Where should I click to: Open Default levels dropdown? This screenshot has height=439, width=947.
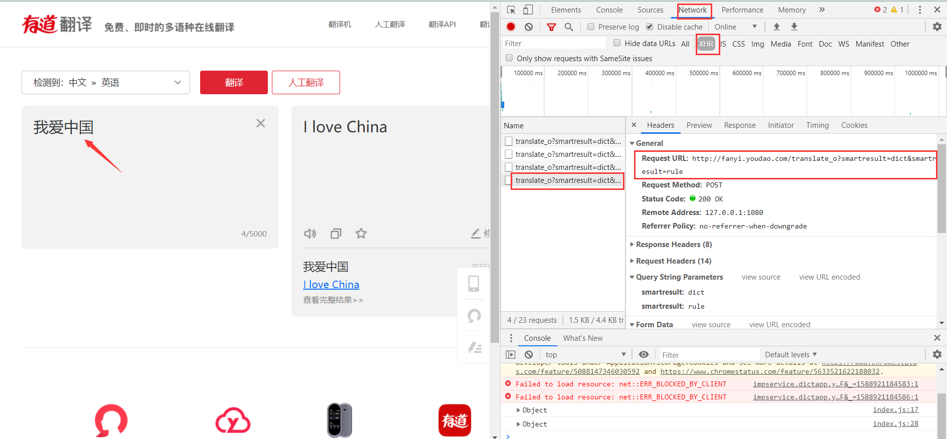tap(791, 354)
